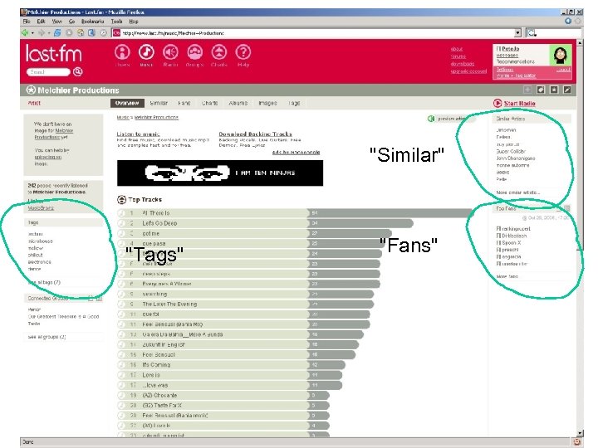The height and width of the screenshot is (448, 598).
Task: Click the Start Radio link
Action: click(519, 103)
